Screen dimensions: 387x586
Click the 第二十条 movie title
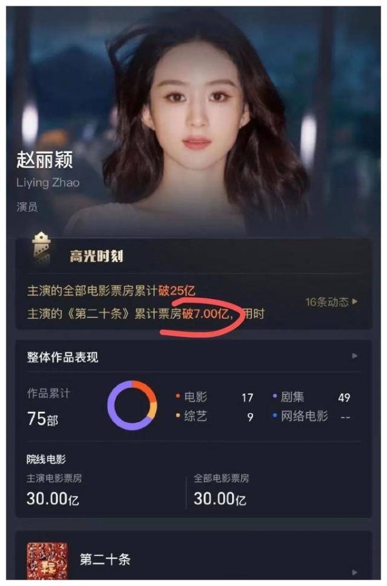105,560
